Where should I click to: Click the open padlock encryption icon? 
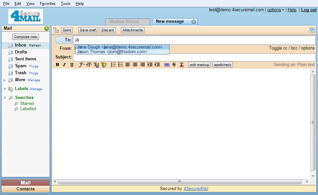click(56, 30)
